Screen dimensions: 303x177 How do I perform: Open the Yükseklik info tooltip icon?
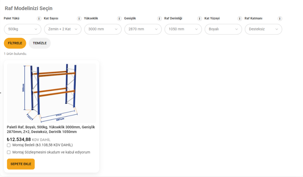tap(119, 19)
